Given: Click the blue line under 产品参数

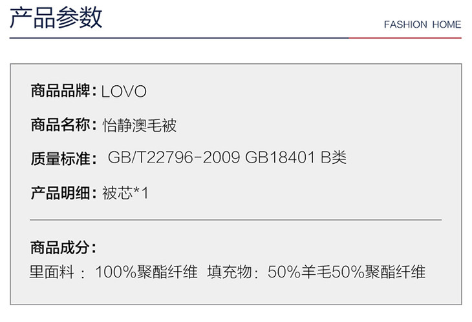Looking at the screenshot, I should point(175,38).
